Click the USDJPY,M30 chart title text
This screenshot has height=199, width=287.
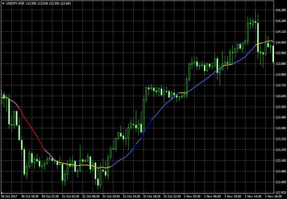tap(15, 3)
